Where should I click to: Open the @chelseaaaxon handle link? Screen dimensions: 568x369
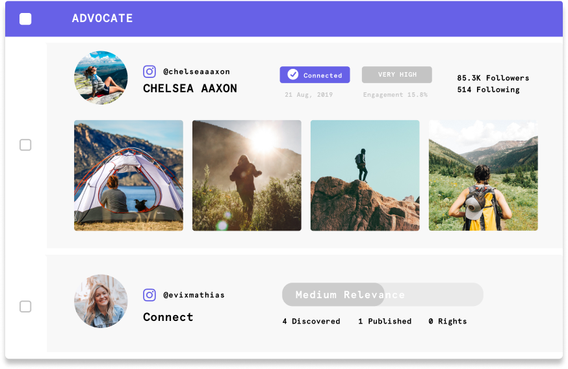[196, 71]
